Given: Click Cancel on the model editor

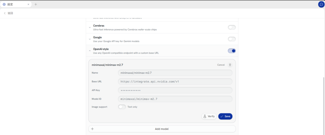Looking at the screenshot, I should pyautogui.click(x=221, y=65).
